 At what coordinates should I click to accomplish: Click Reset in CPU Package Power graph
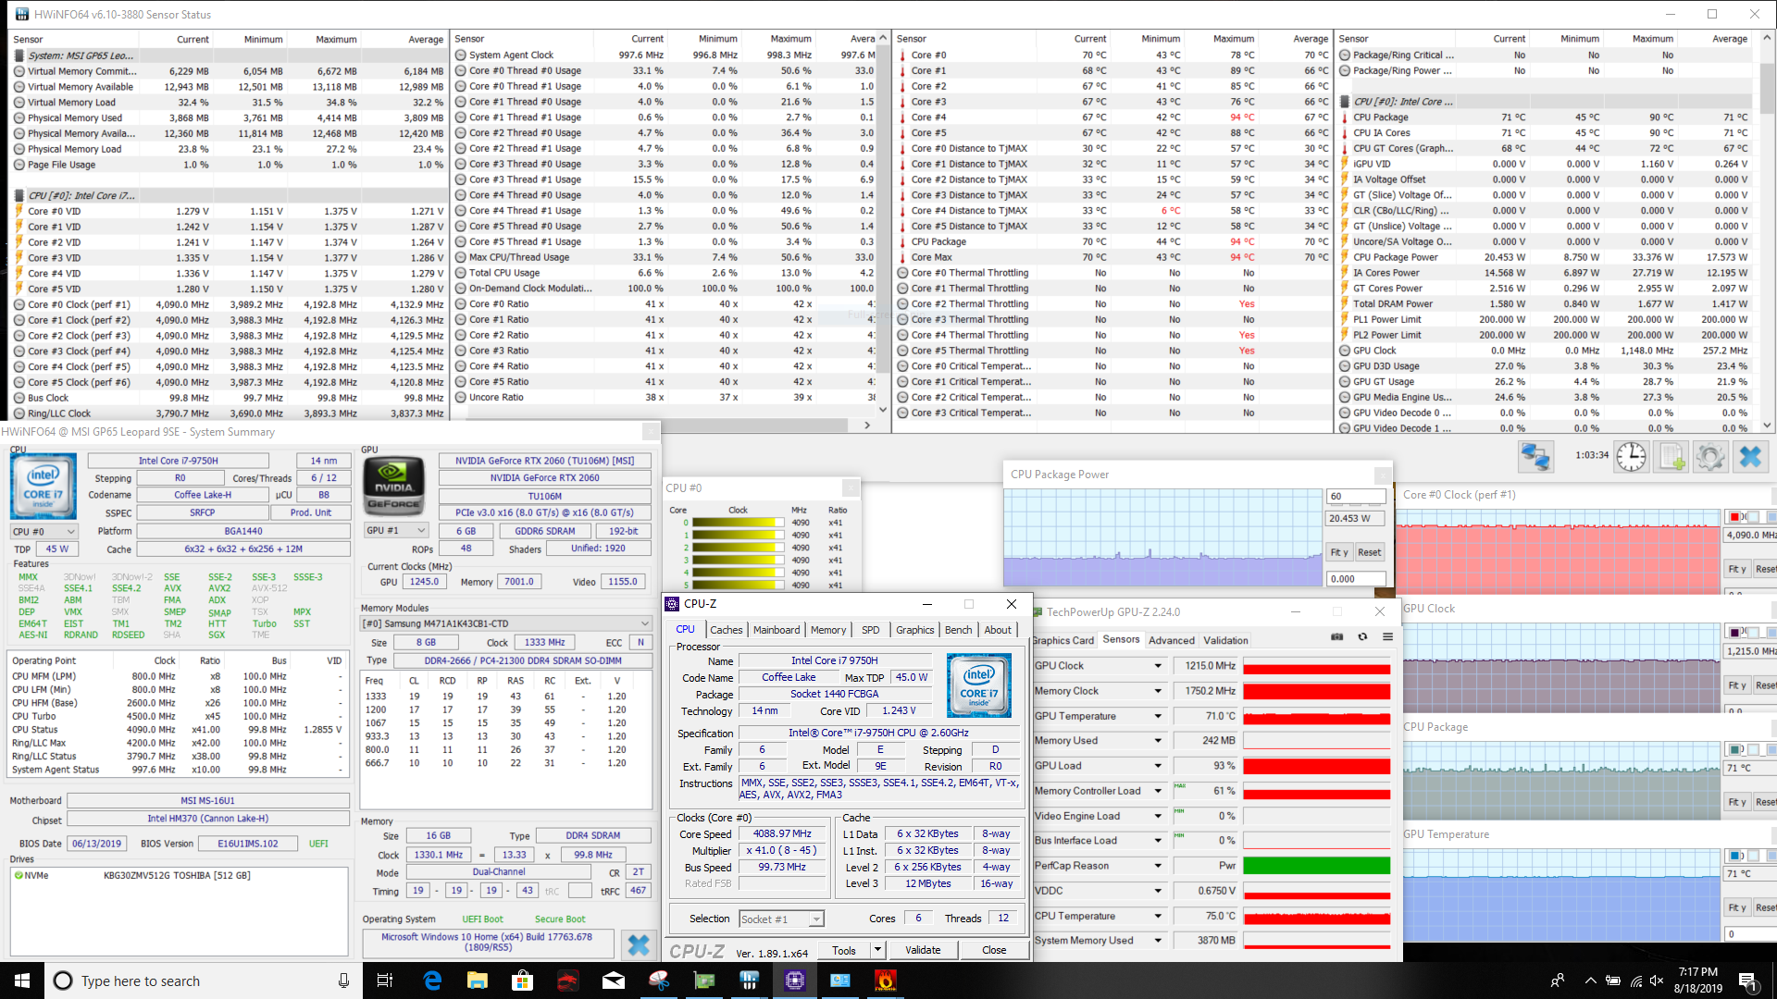point(1370,552)
